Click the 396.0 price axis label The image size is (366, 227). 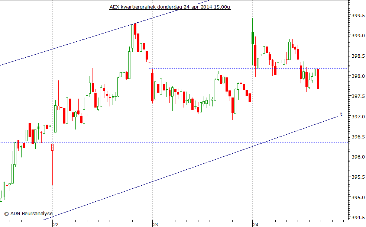point(358,157)
